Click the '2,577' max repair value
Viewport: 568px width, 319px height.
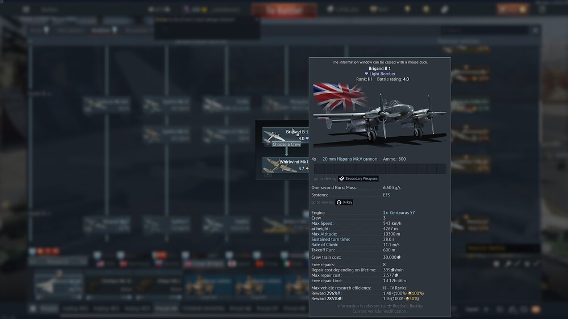click(391, 275)
